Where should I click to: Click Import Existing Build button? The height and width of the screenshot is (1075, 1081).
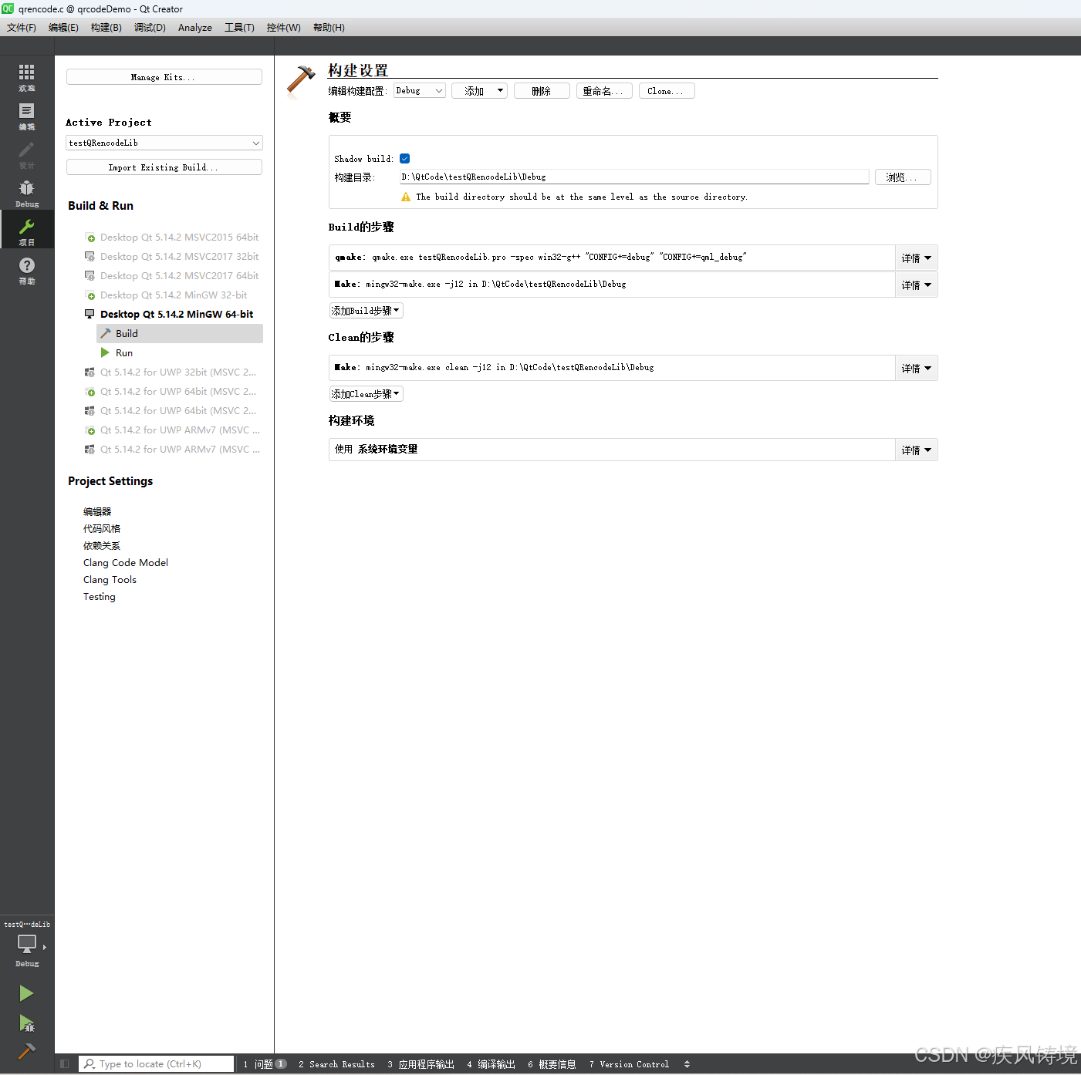(164, 167)
